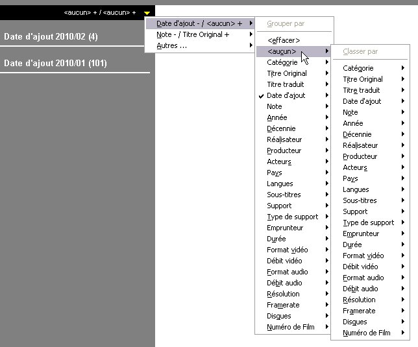Pick Année in the Grouper par menu
Image resolution: width=418 pixels, height=347 pixels.
coord(293,117)
